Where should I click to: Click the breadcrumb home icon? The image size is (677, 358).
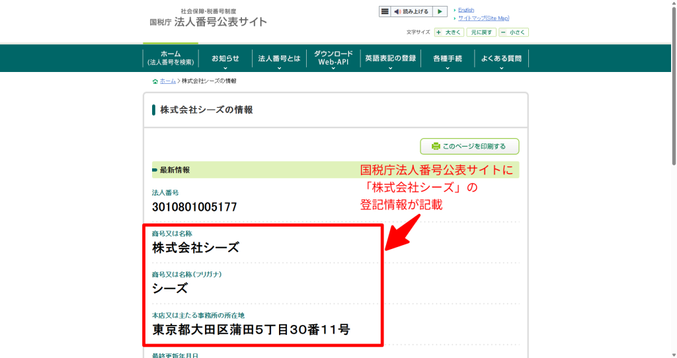(x=155, y=81)
